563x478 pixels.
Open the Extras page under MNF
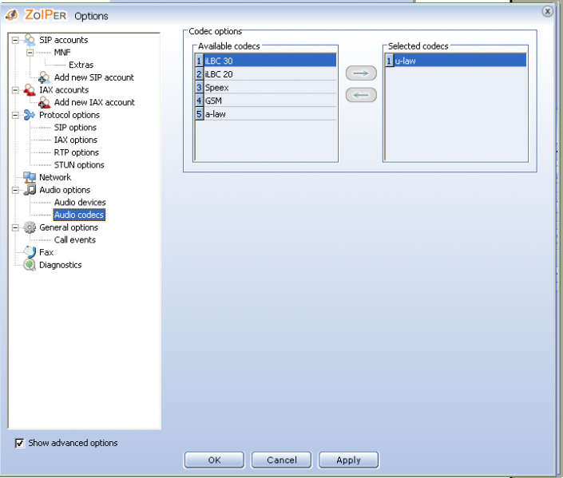pyautogui.click(x=81, y=65)
